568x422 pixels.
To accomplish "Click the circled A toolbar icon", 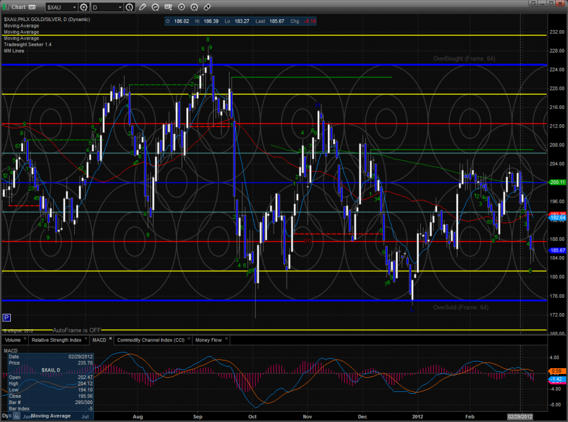I will click(194, 7).
